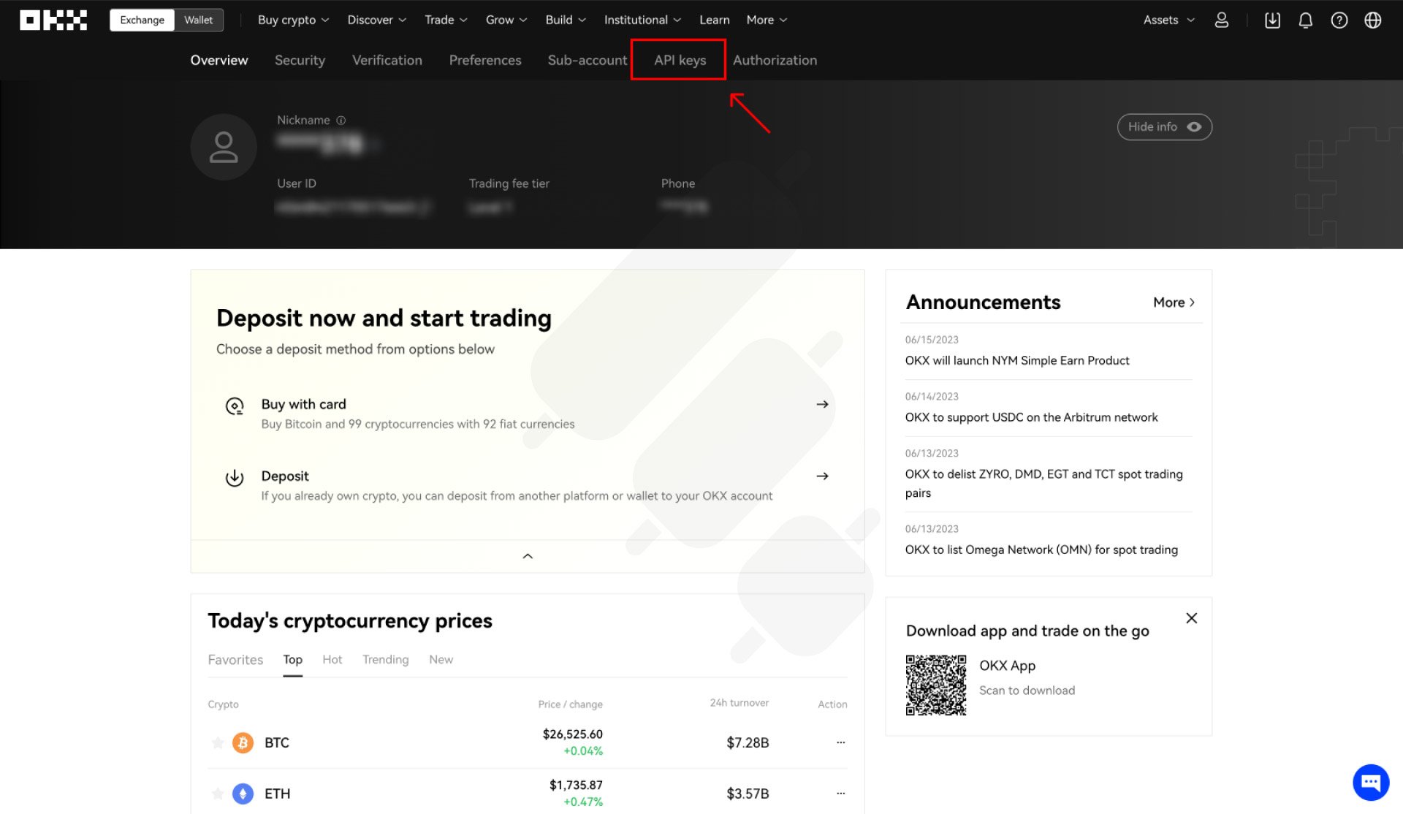Click Buy with card deposit option
This screenshot has height=814, width=1403.
(x=525, y=413)
